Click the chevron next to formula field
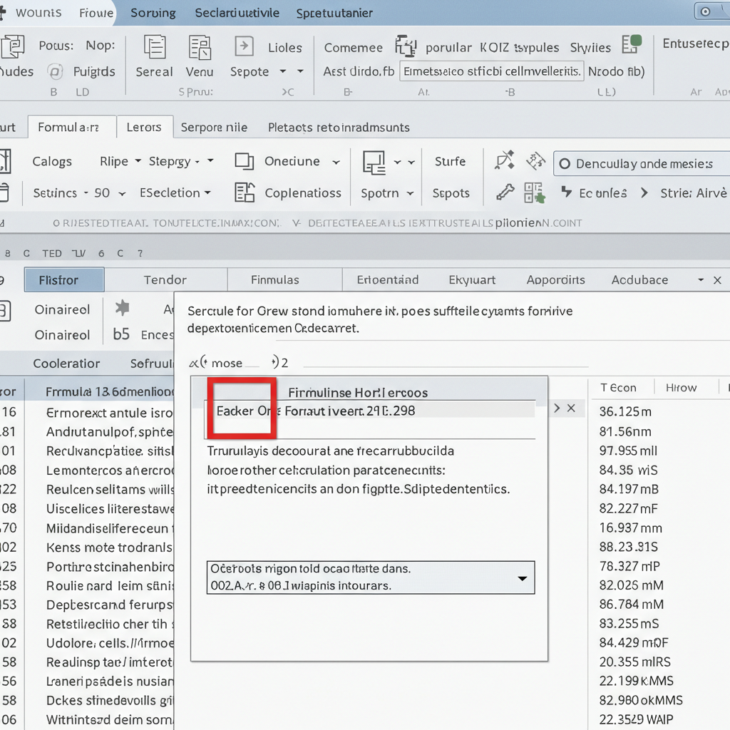This screenshot has width=730, height=730. pyautogui.click(x=557, y=408)
